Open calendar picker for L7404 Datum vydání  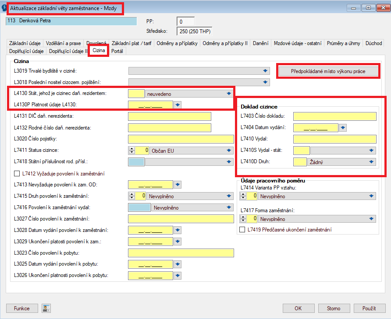[x=343, y=128]
